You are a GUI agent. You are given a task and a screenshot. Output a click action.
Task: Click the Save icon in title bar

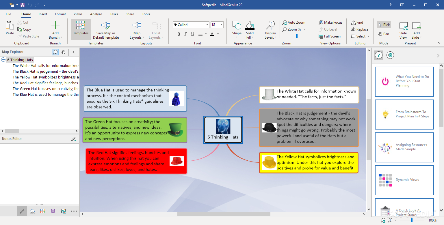[x=22, y=5]
